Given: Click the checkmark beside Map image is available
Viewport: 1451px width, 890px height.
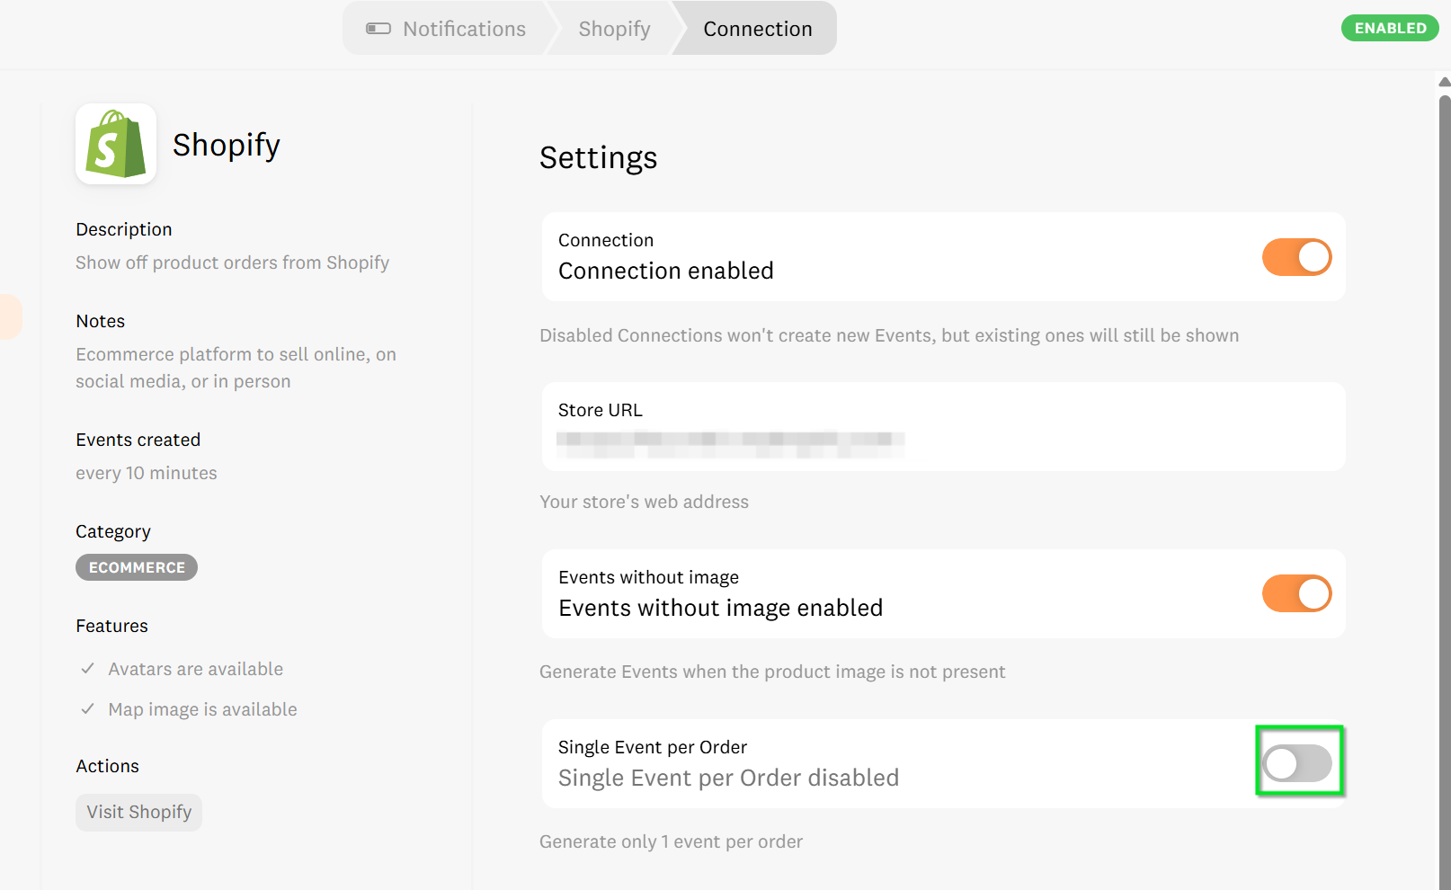Looking at the screenshot, I should coord(88,709).
